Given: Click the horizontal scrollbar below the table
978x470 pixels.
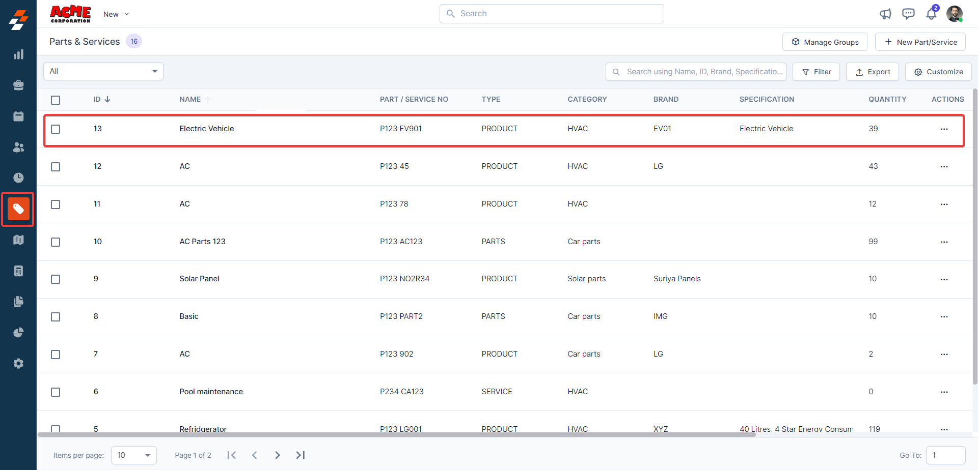Looking at the screenshot, I should pyautogui.click(x=396, y=435).
